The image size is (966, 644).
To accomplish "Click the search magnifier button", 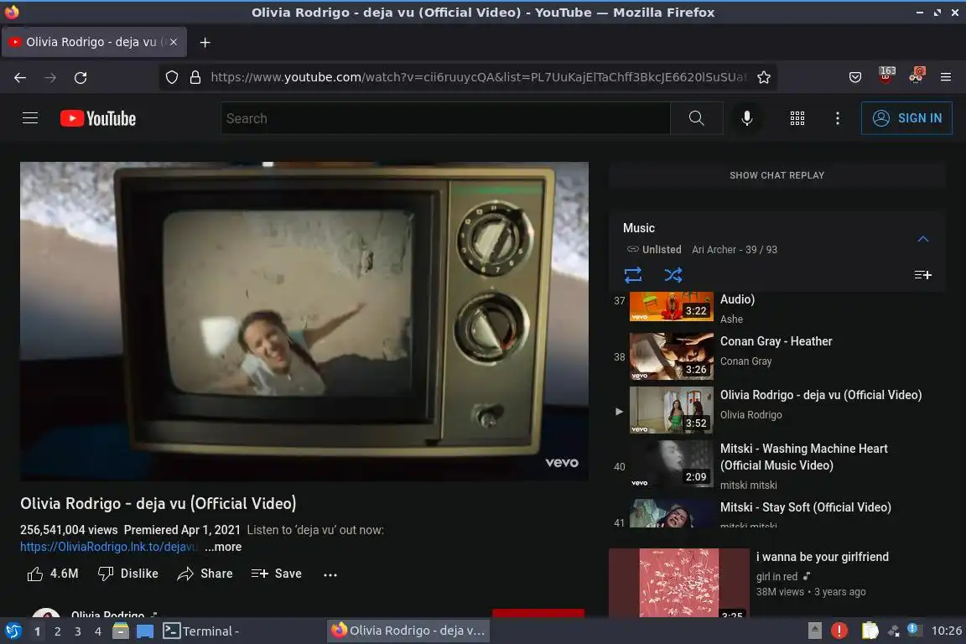I will pos(696,117).
